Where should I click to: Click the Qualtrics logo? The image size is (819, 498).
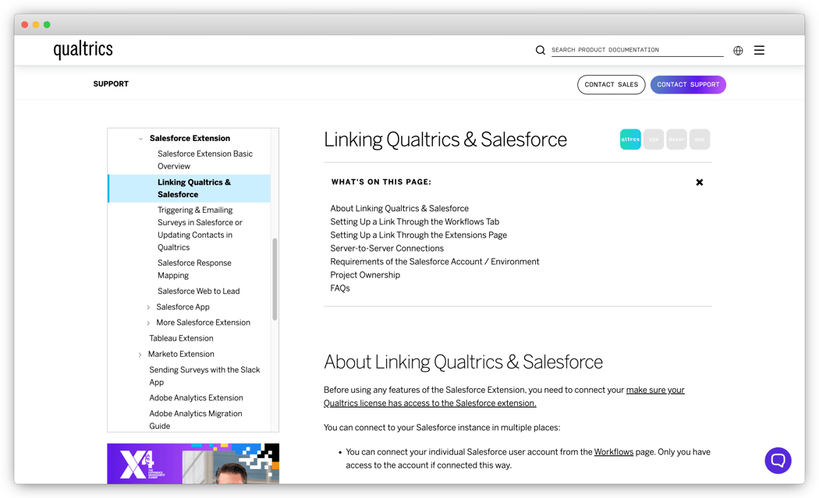pos(83,50)
